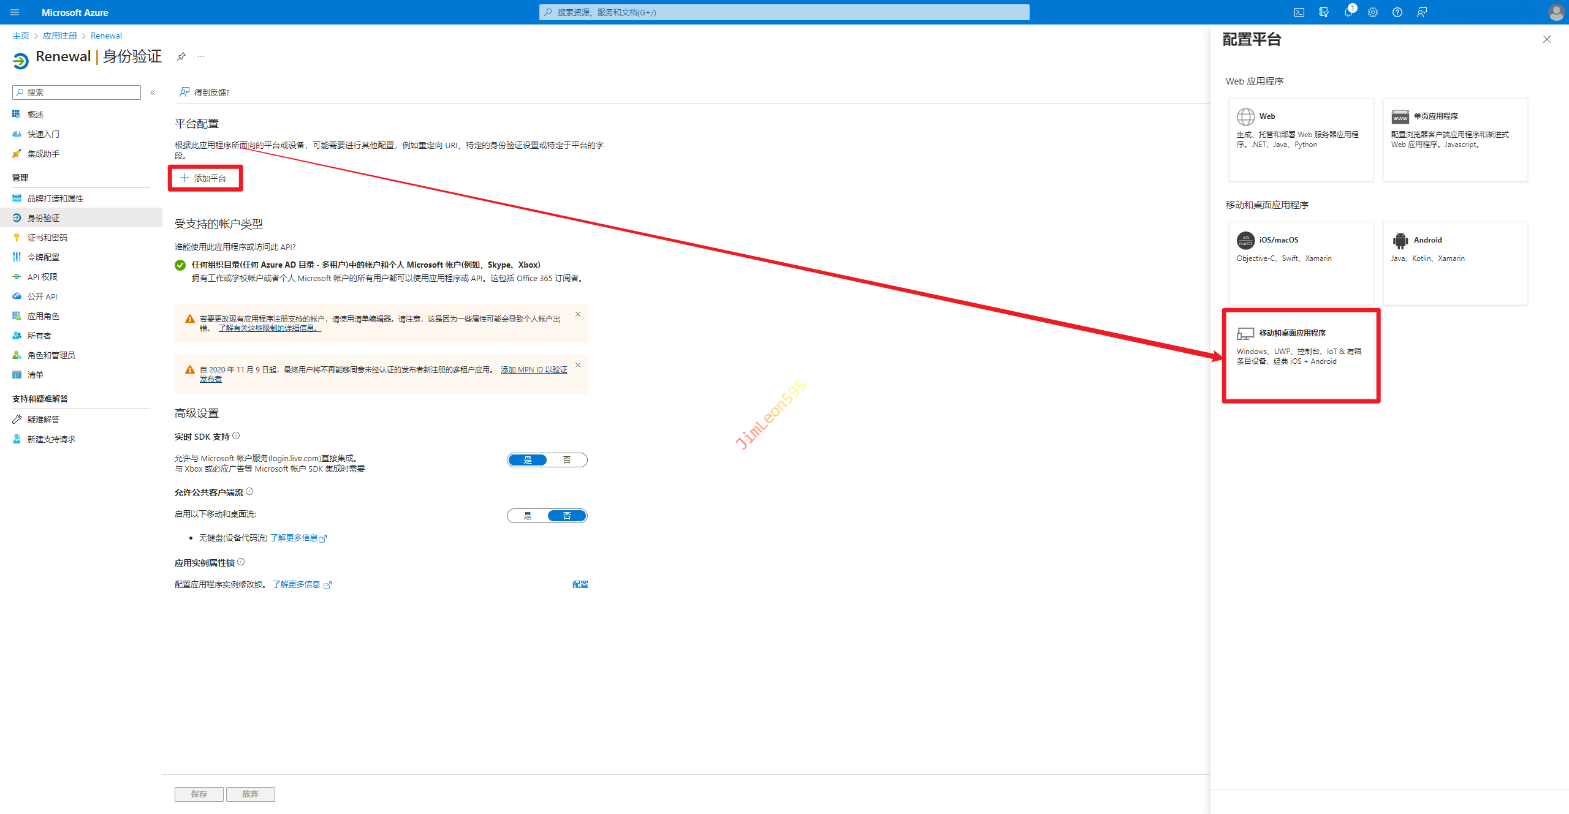Open the hamburger portal menu
The width and height of the screenshot is (1569, 814).
15,12
